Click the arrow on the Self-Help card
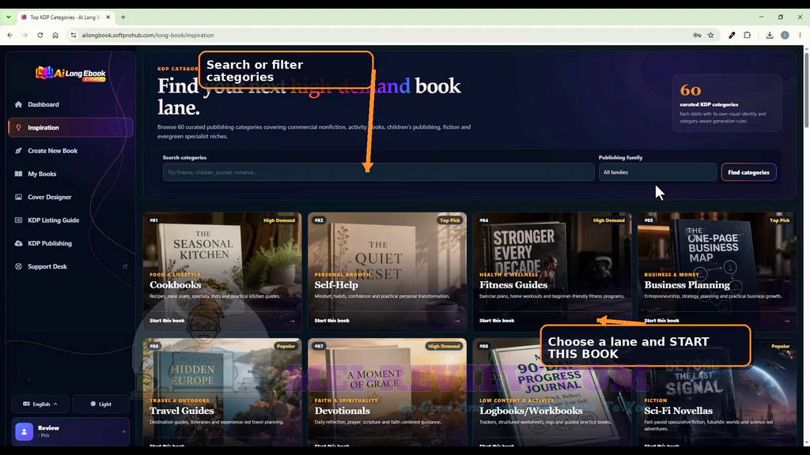 (x=457, y=321)
